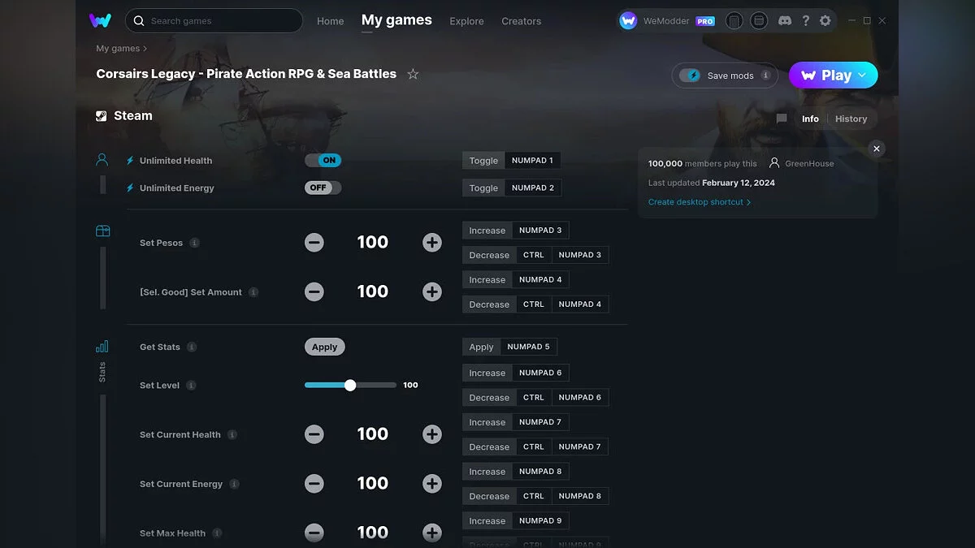This screenshot has width=975, height=548.
Task: Increase Set Max Health value
Action: (x=432, y=533)
